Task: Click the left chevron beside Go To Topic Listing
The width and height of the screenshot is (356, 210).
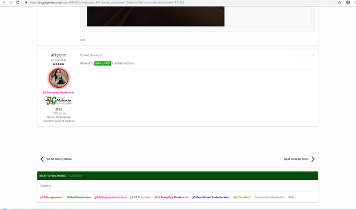Action: tap(42, 159)
